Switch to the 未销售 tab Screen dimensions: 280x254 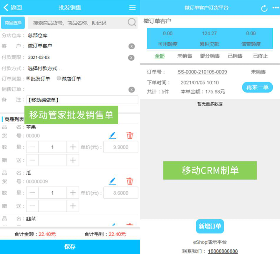point(185,56)
